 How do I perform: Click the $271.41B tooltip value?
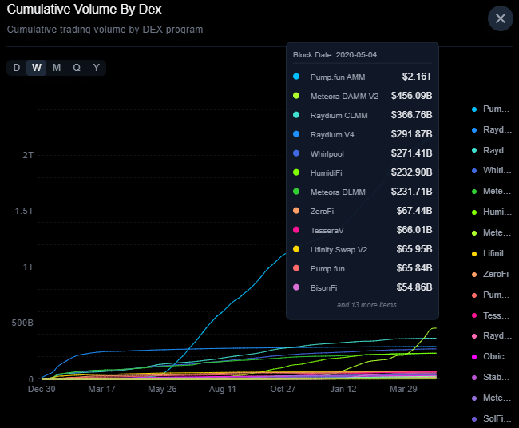point(411,153)
